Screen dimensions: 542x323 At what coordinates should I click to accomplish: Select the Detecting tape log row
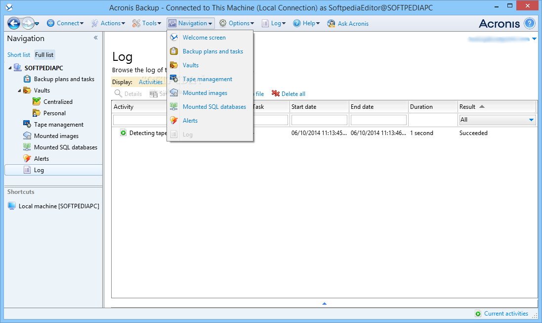tap(324, 133)
